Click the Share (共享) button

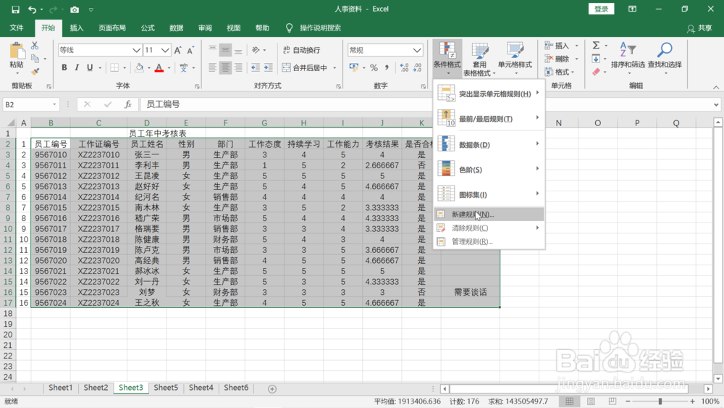(699, 28)
